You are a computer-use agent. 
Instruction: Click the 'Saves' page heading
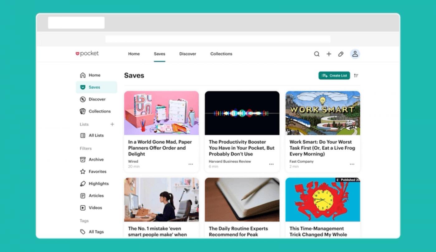coord(134,76)
